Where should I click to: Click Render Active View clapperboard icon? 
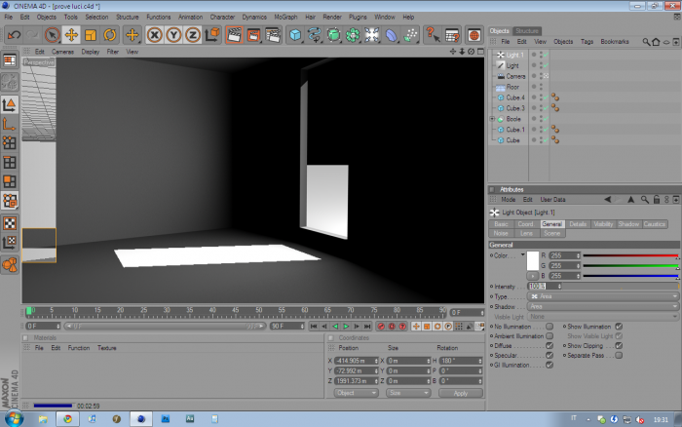[x=234, y=35]
